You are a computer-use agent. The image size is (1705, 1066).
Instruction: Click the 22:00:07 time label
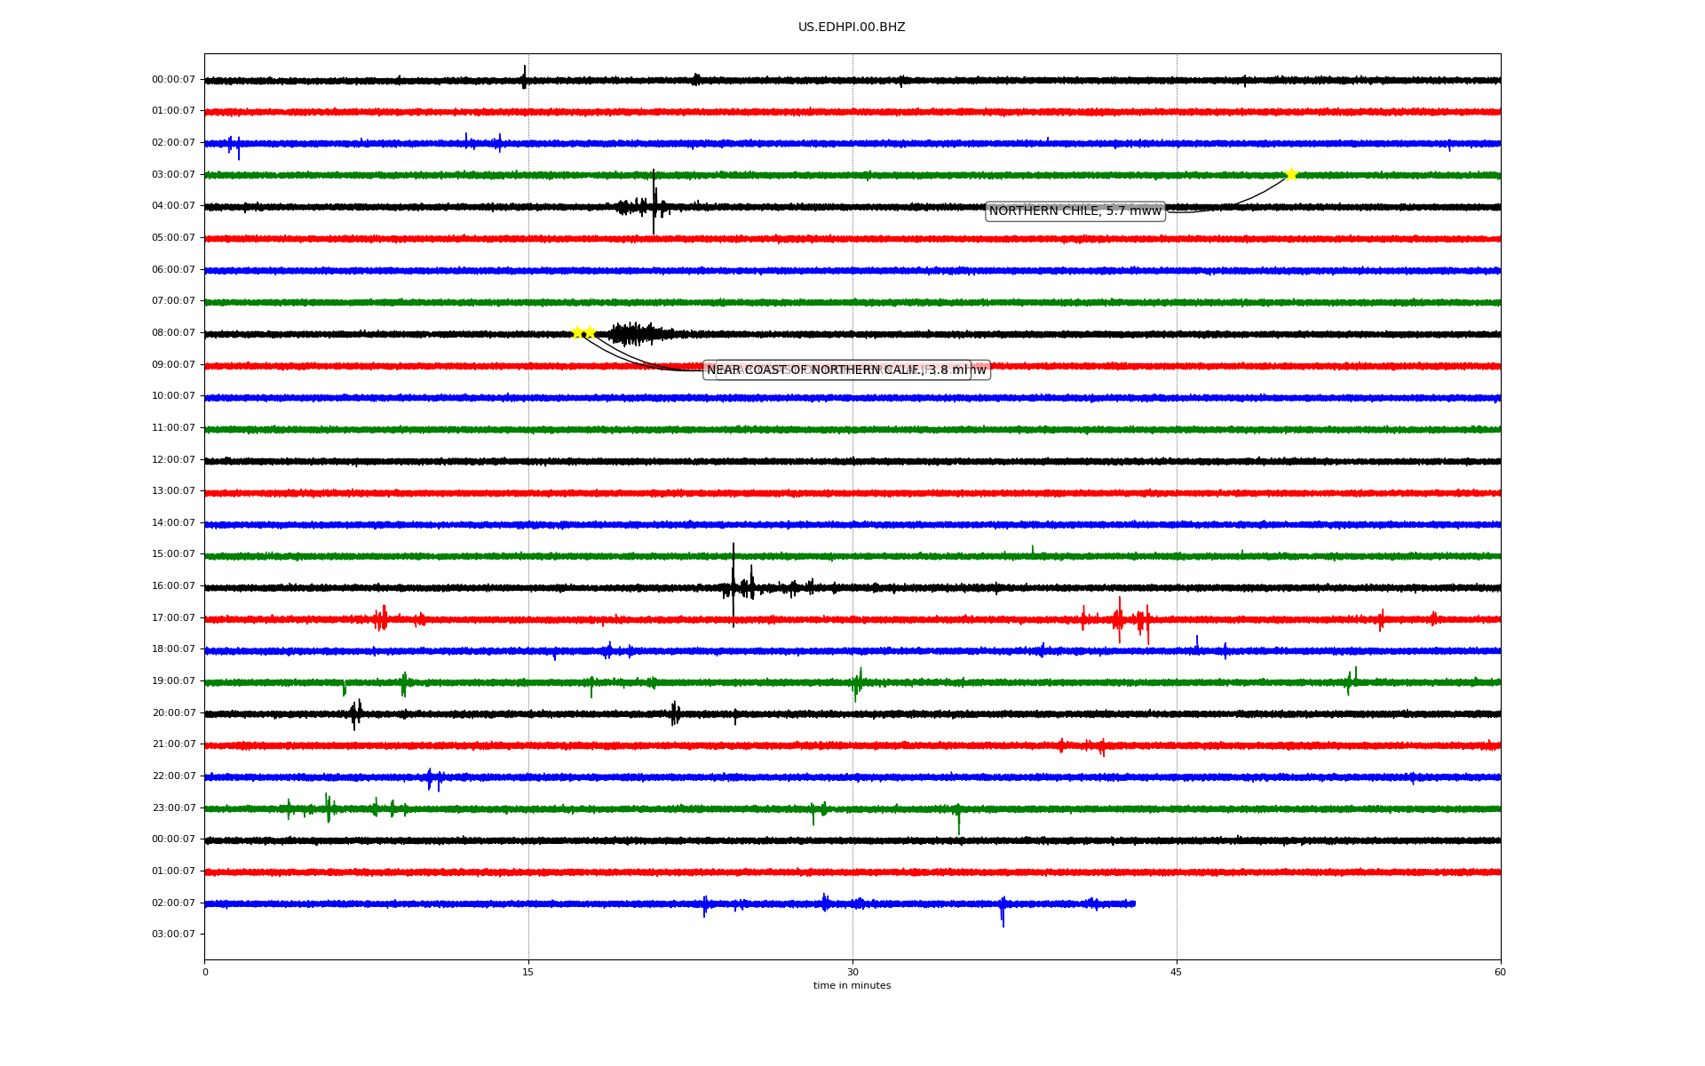pos(173,776)
